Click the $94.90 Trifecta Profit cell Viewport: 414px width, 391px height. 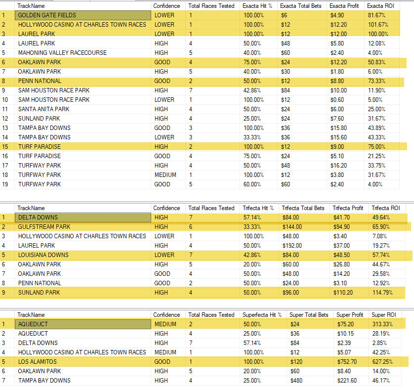(x=349, y=227)
